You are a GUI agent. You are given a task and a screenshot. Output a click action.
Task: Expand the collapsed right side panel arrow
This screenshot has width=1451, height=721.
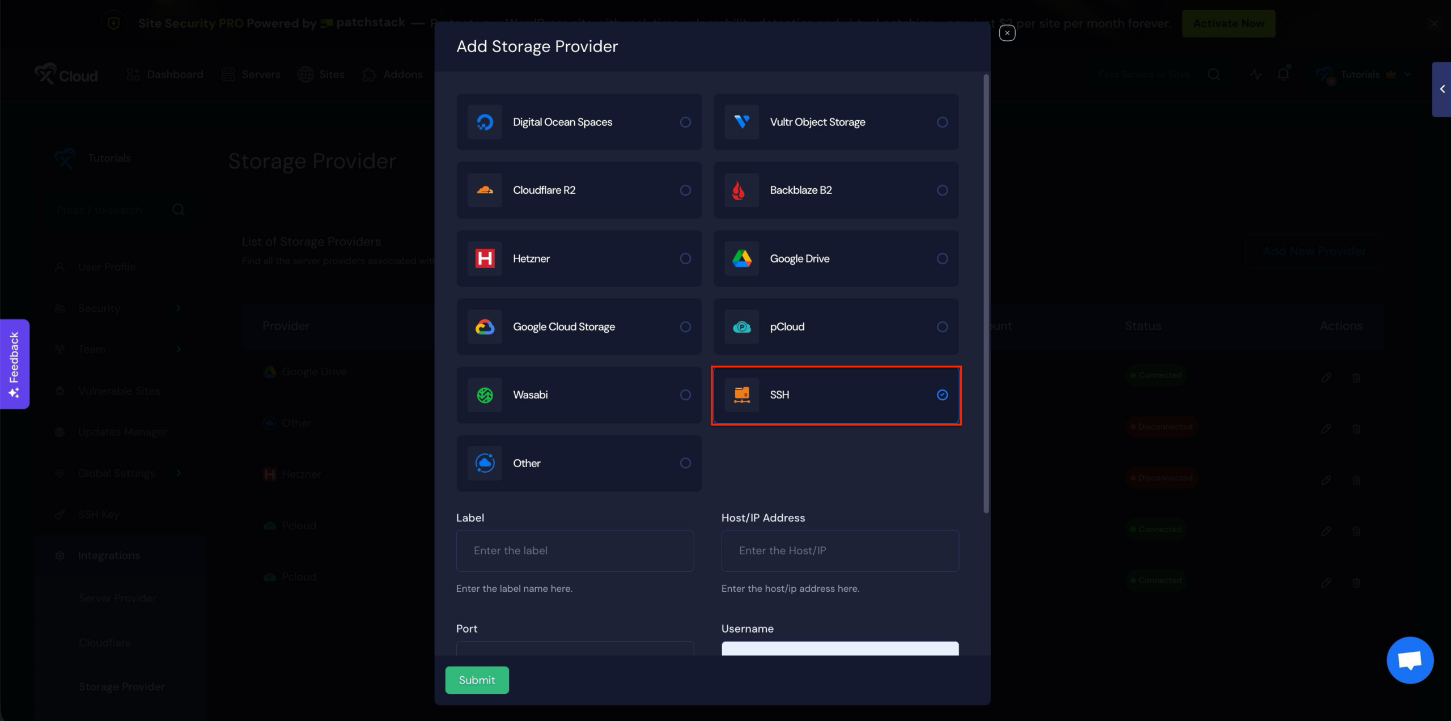click(x=1442, y=89)
